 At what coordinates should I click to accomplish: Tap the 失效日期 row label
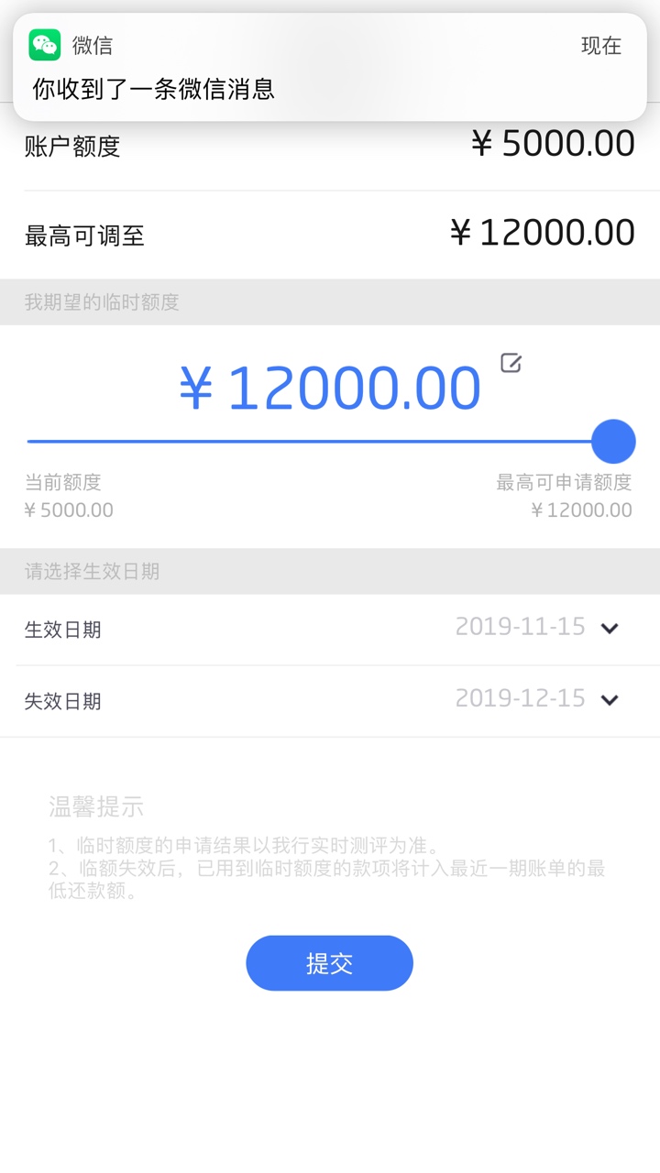[x=62, y=701]
